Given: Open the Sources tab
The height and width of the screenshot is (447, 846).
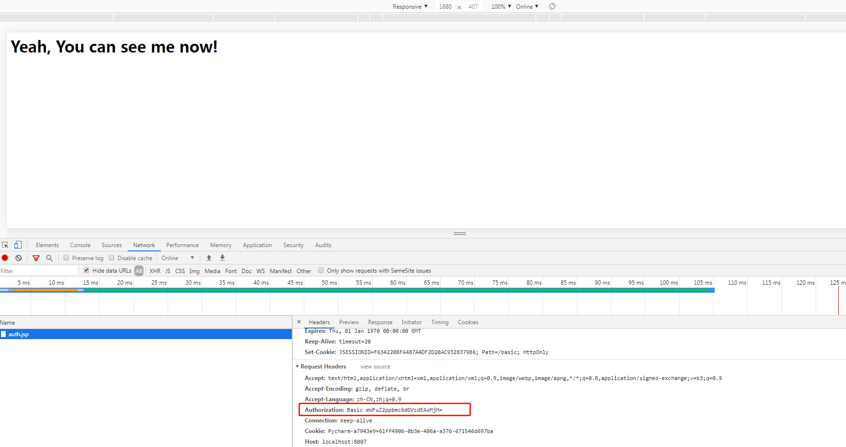Looking at the screenshot, I should pos(112,245).
